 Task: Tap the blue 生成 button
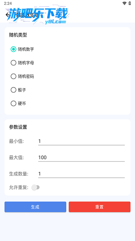[35, 207]
